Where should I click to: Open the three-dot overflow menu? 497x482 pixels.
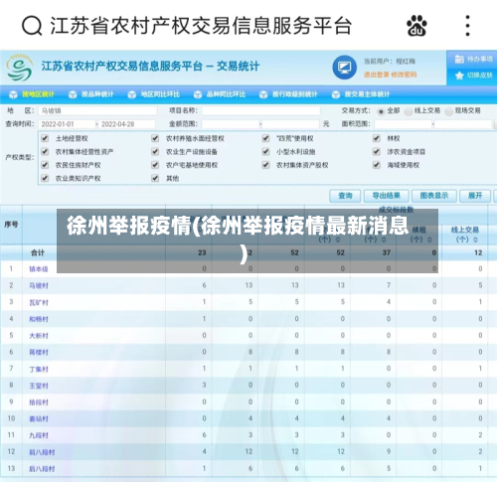[467, 26]
